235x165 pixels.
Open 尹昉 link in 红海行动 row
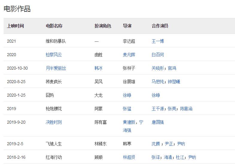(192, 157)
